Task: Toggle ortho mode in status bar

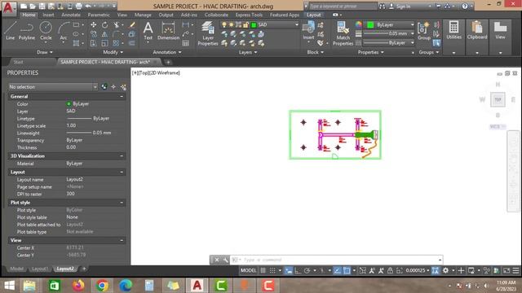Action: 298,271
